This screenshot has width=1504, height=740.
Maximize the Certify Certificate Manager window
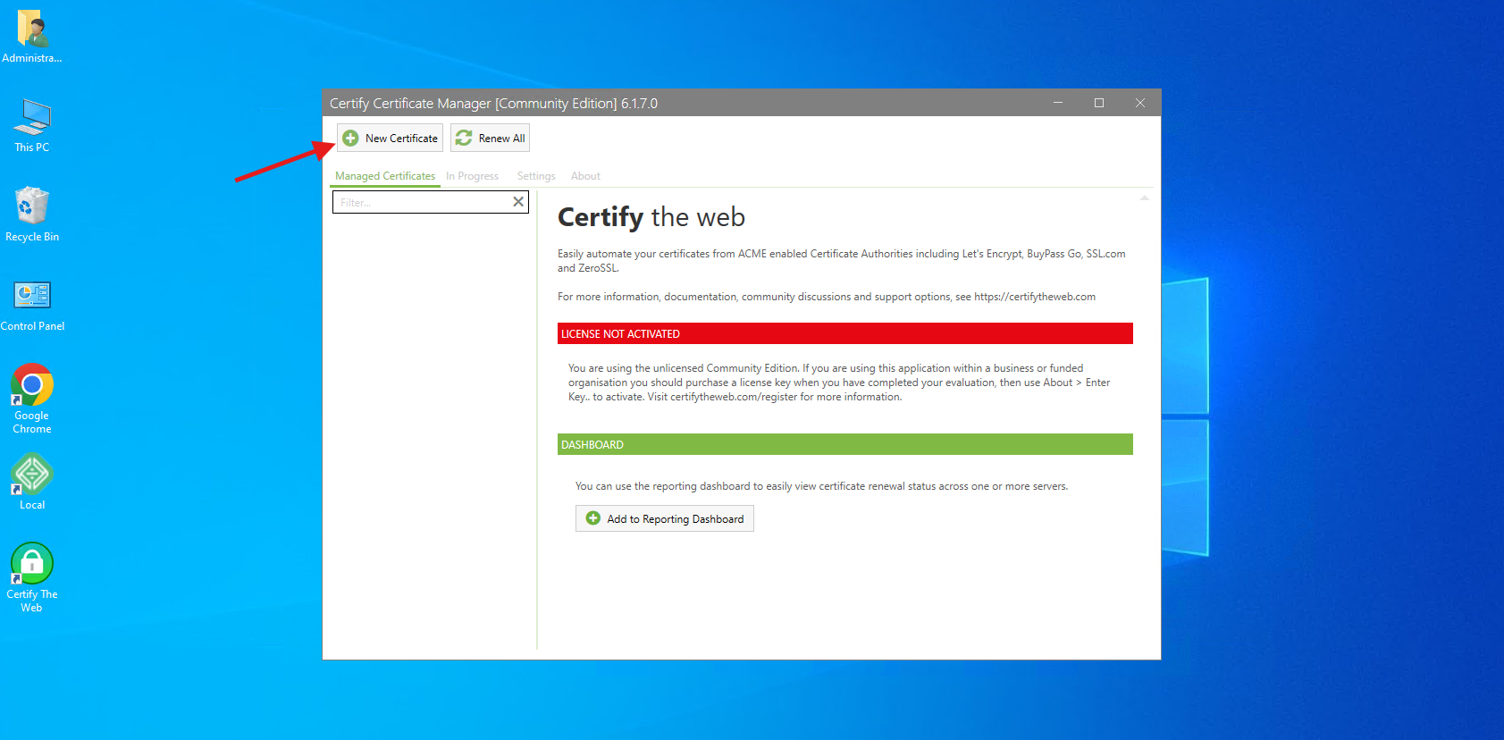(x=1099, y=103)
